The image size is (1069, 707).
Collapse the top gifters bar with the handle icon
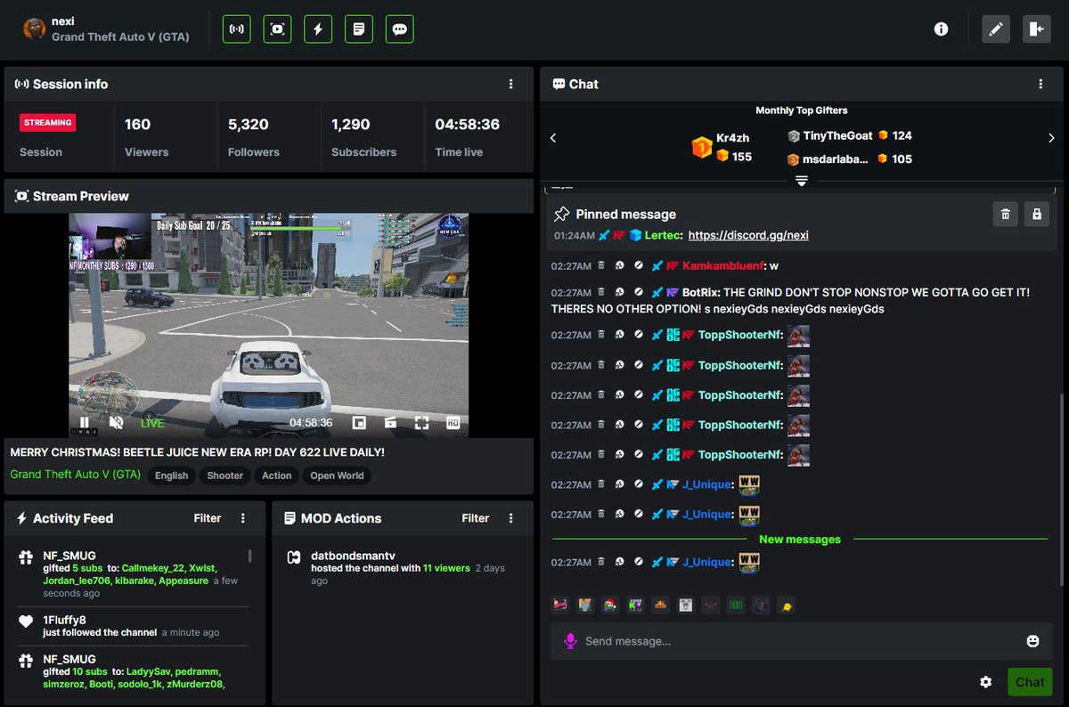[x=802, y=181]
